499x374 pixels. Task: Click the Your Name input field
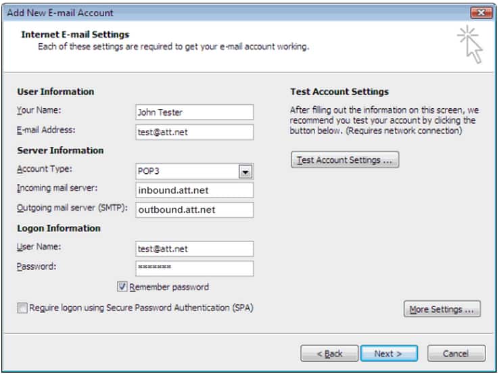coord(195,112)
